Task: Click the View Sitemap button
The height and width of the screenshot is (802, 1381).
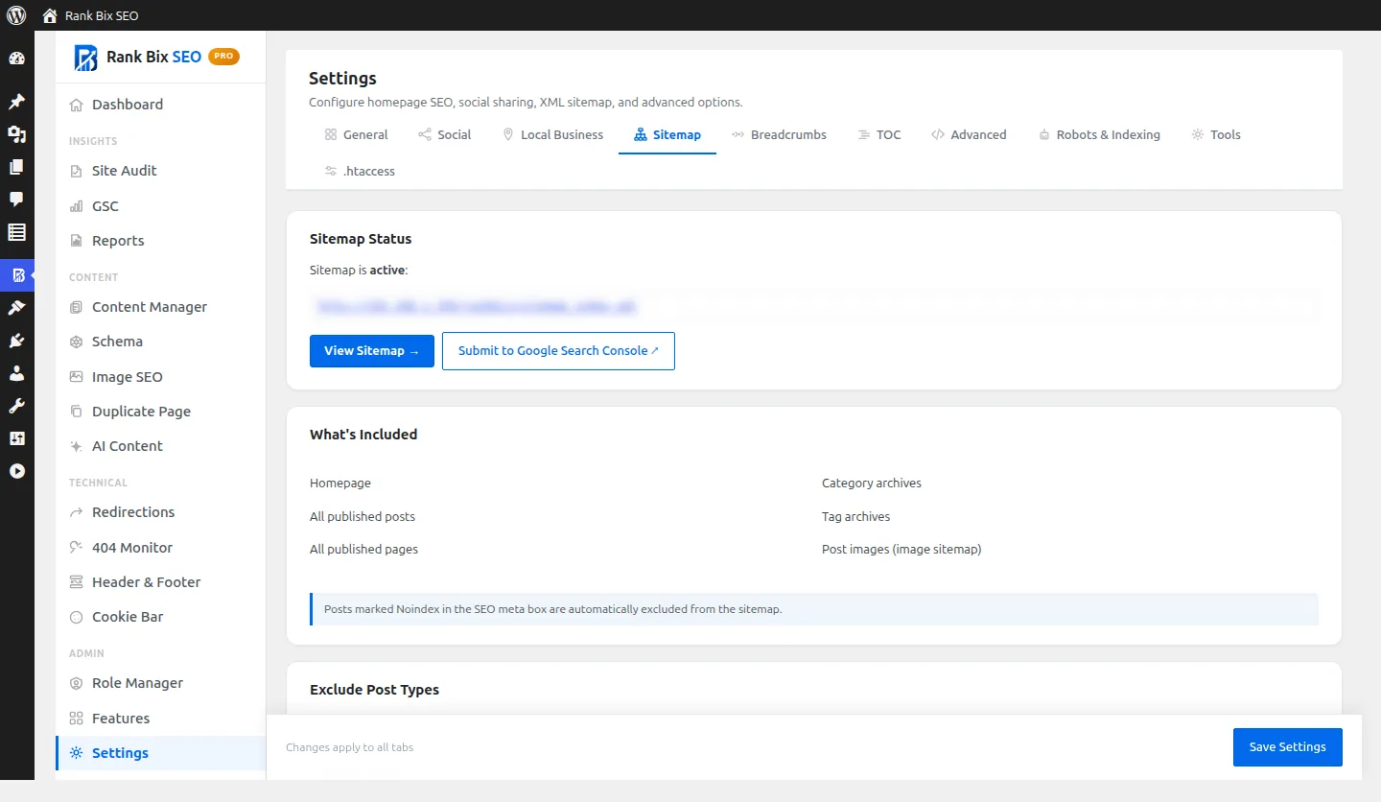Action: pyautogui.click(x=372, y=351)
